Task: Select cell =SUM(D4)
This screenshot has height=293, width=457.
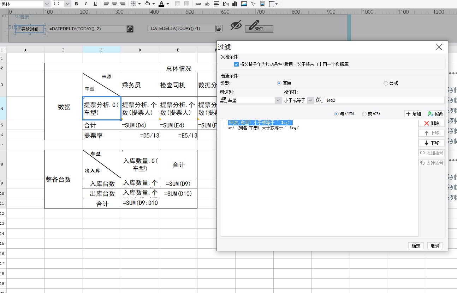Action: pos(140,125)
